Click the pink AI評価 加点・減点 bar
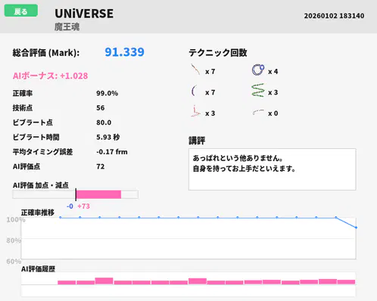Image resolution: width=377 pixels, height=301 pixels. coord(98,194)
